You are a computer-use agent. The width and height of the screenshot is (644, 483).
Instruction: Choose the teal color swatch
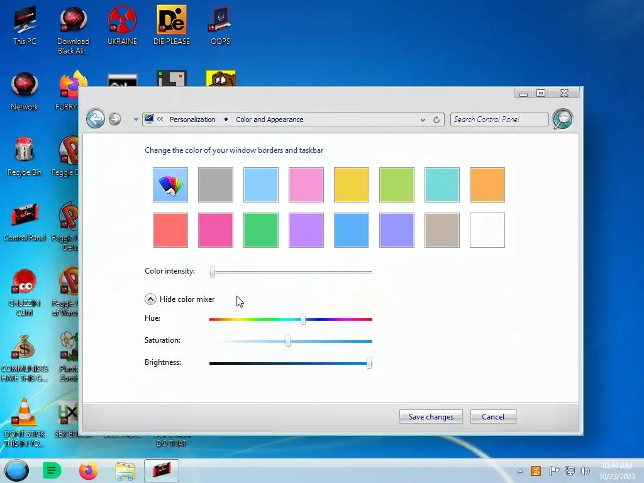click(x=442, y=185)
